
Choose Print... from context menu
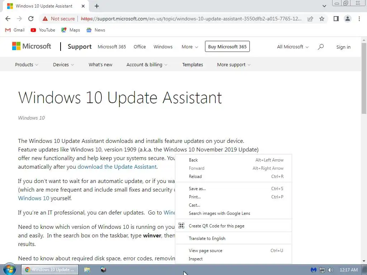[x=234, y=197]
